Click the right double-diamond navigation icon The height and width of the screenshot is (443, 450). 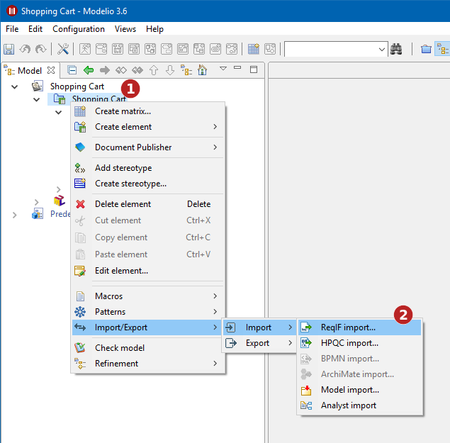pyautogui.click(x=137, y=70)
